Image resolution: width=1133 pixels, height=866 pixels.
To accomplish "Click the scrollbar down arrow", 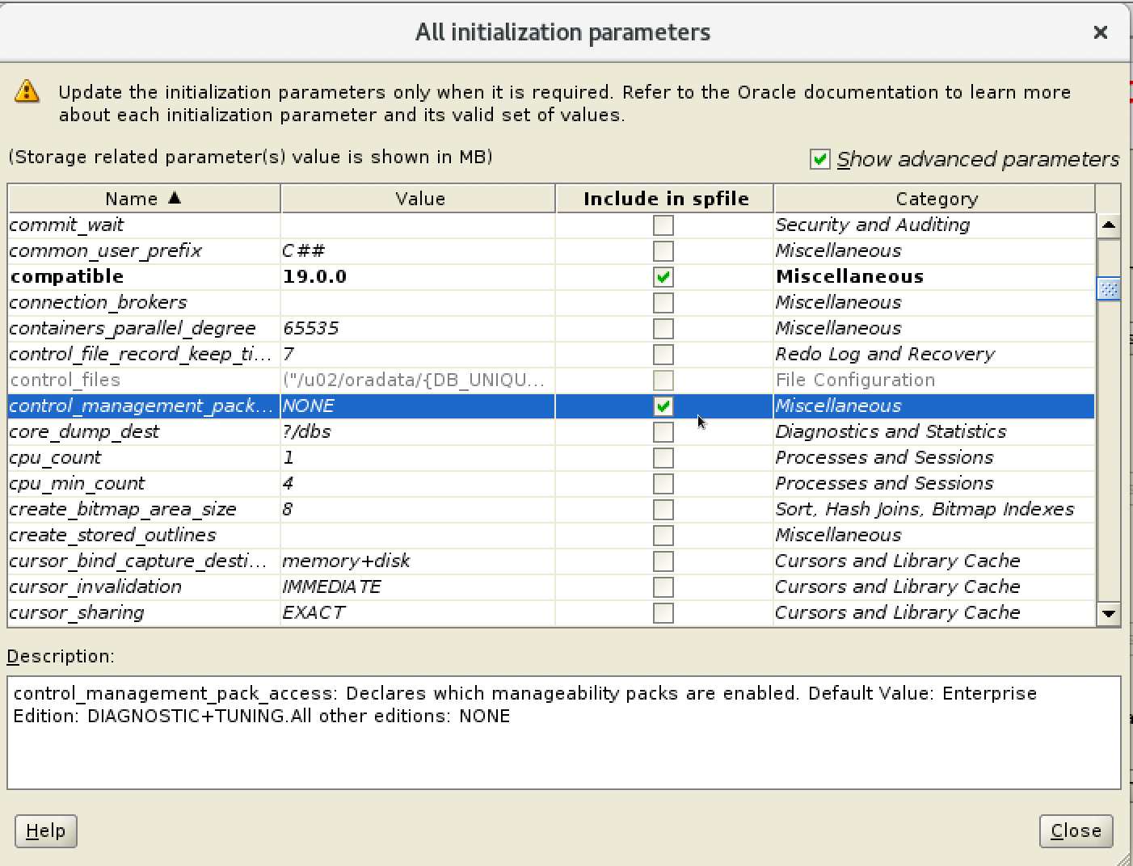I will tap(1109, 614).
